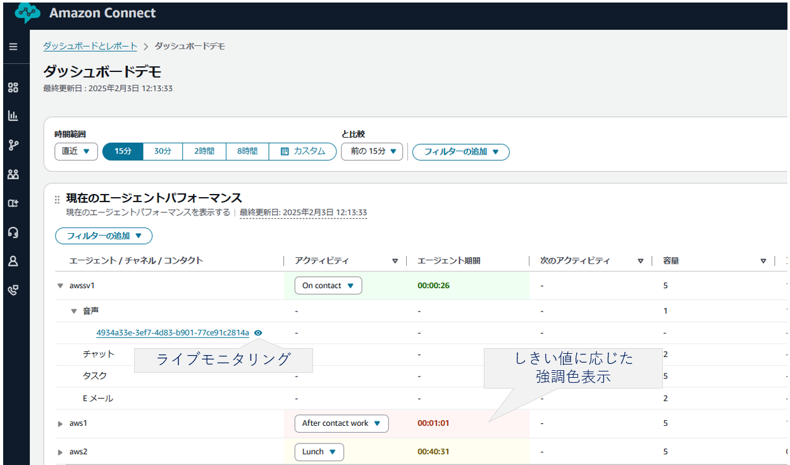This screenshot has width=790, height=465.
Task: Open the users group sidebar icon
Action: 13,174
